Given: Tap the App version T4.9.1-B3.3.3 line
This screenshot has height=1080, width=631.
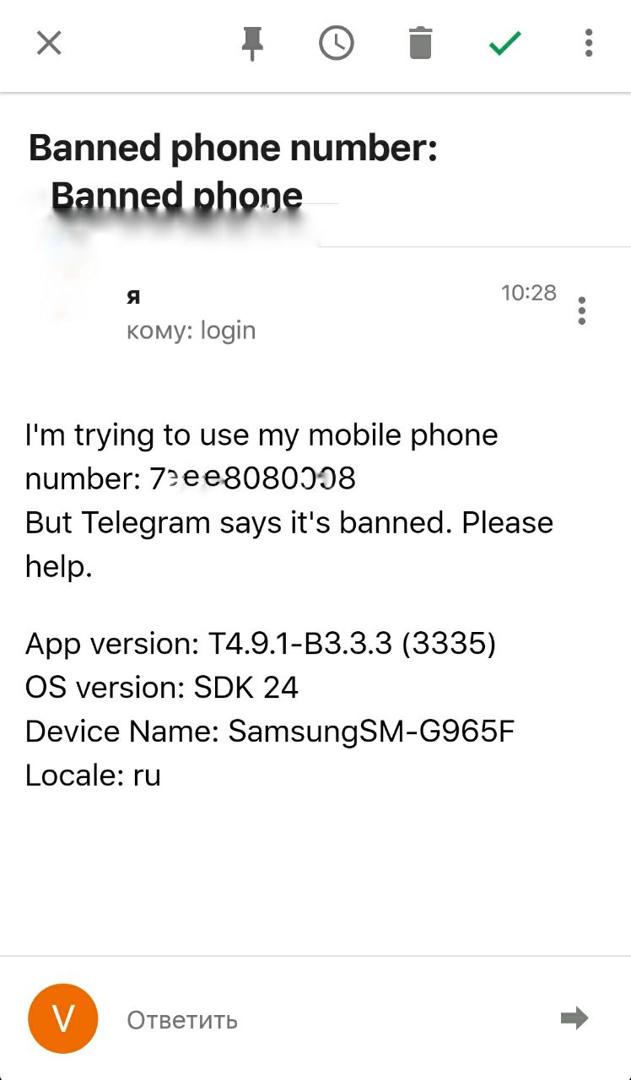Looking at the screenshot, I should pyautogui.click(x=261, y=644).
